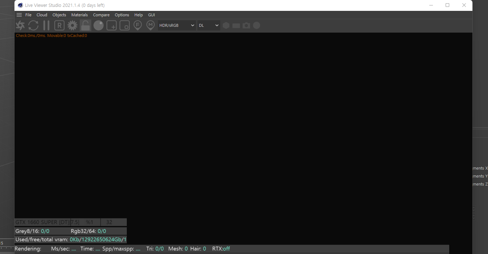Open the GUI menu
488x254 pixels.
(151, 15)
